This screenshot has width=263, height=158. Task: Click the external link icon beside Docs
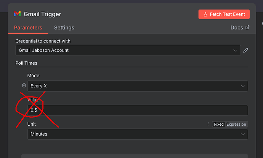247,27
